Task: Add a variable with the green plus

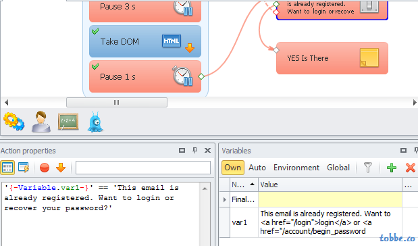Action: 392,168
